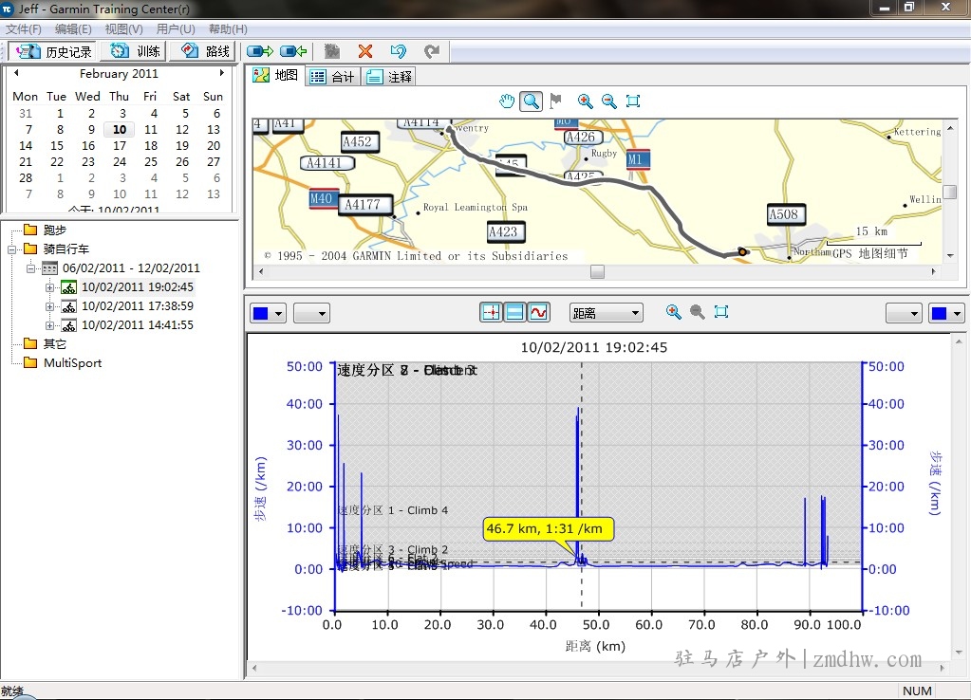971x700 pixels.
Task: Click the grayed-out icon left of the red X
Action: tap(332, 51)
